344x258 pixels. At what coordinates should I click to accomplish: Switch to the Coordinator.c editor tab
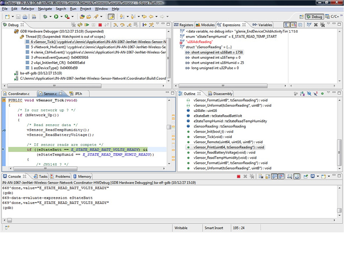click(17, 94)
